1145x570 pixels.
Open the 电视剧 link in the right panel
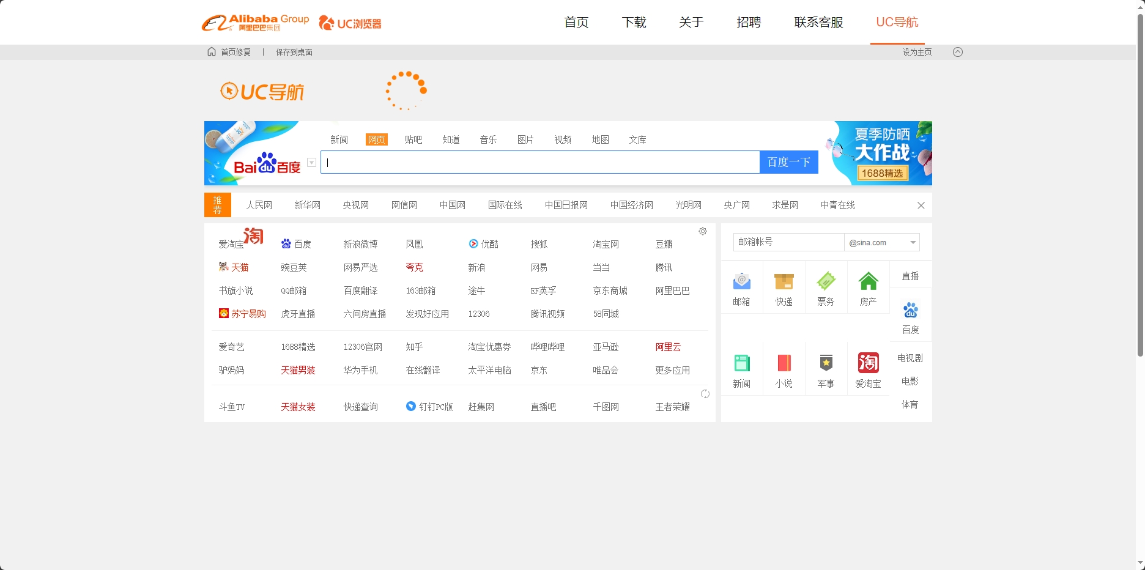click(x=910, y=358)
